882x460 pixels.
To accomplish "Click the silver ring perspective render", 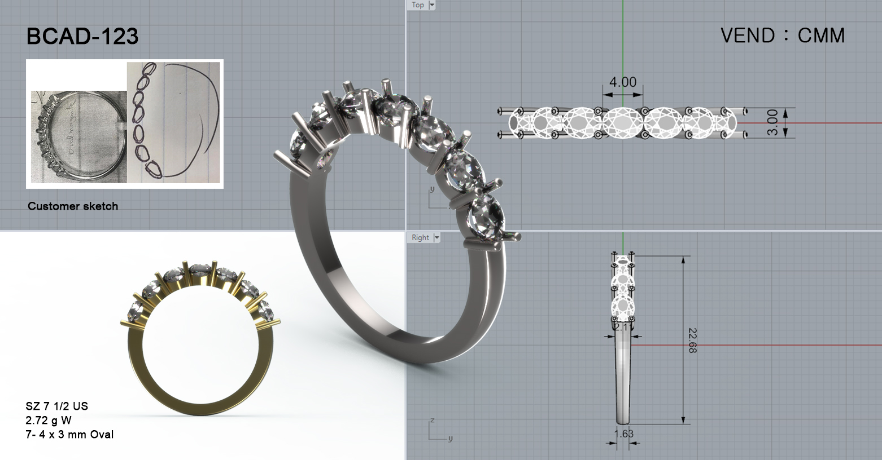I will point(398,221).
